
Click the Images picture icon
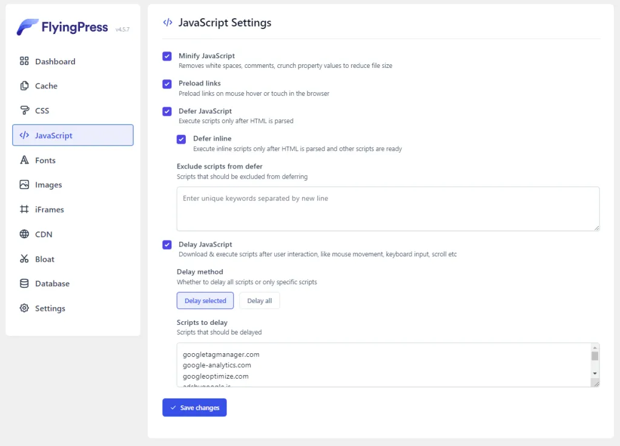pos(24,185)
